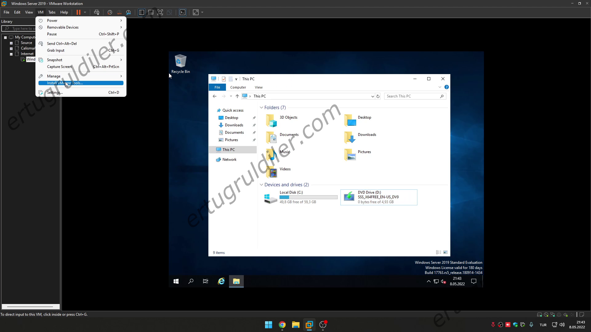
Task: Switch to the Computer ribbon tab
Action: tap(238, 87)
